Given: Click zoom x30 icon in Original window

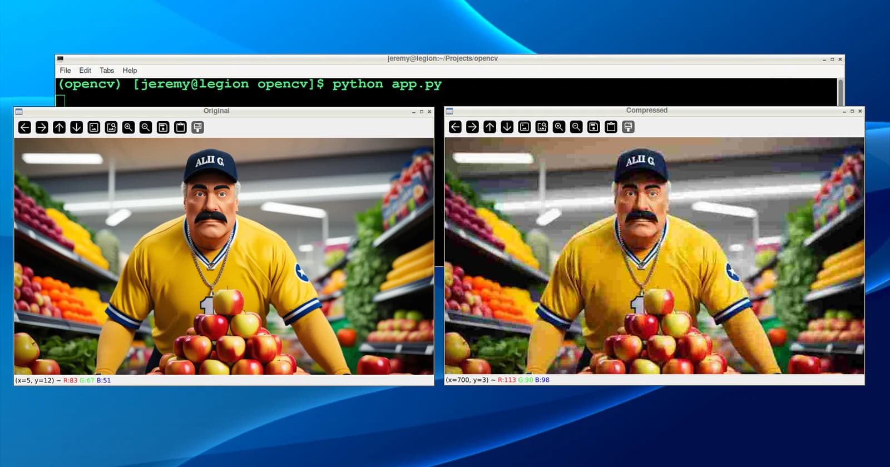Looking at the screenshot, I should pyautogui.click(x=111, y=127).
